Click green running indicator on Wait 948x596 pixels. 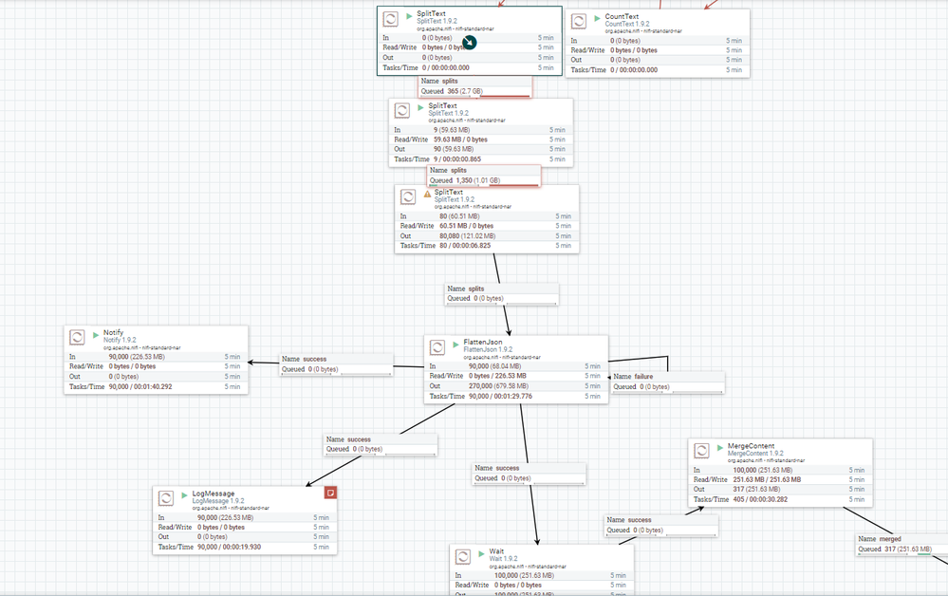(481, 553)
